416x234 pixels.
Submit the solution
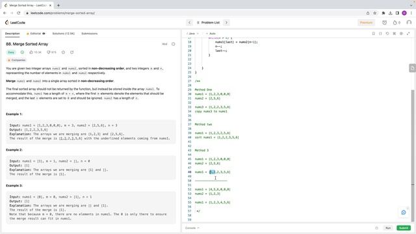(404, 228)
